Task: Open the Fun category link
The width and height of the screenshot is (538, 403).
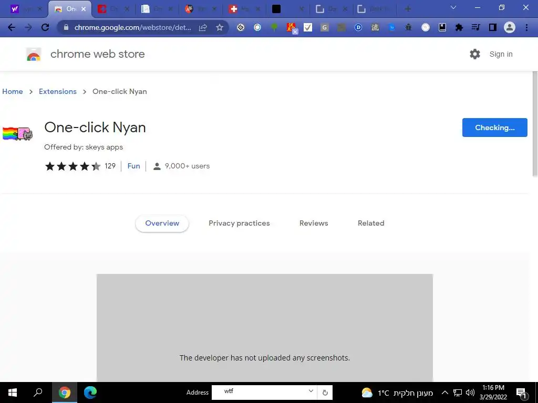Action: 134,166
